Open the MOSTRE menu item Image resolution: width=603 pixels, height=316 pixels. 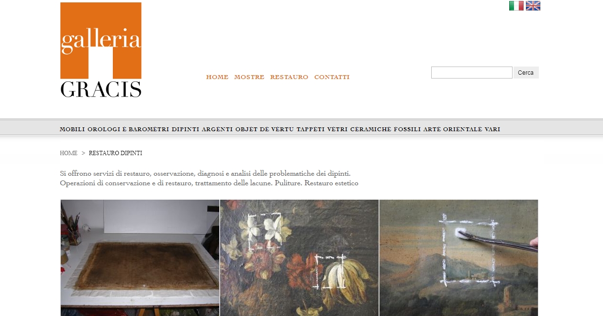point(249,77)
